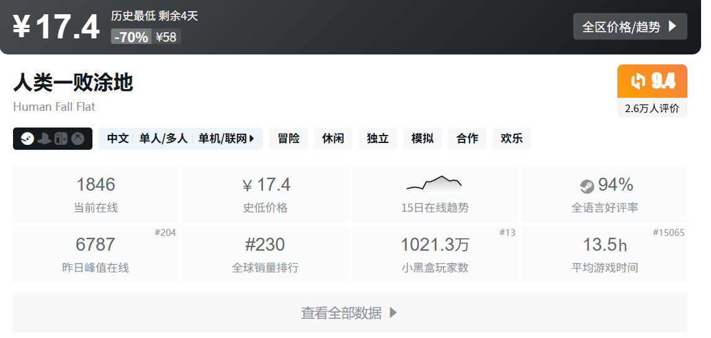
Task: Click the 全语言好评率 label
Action: (x=605, y=207)
